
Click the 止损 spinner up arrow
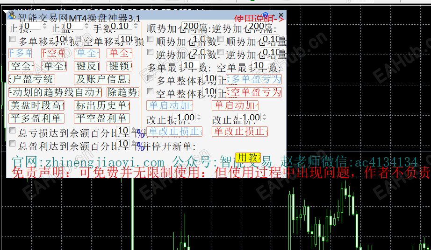[x=45, y=24]
